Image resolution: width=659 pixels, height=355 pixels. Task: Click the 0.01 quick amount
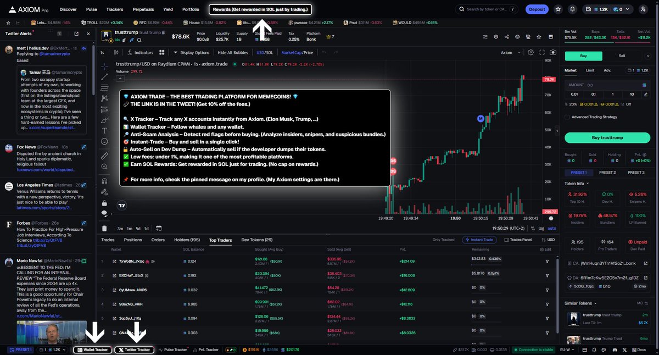pyautogui.click(x=574, y=94)
